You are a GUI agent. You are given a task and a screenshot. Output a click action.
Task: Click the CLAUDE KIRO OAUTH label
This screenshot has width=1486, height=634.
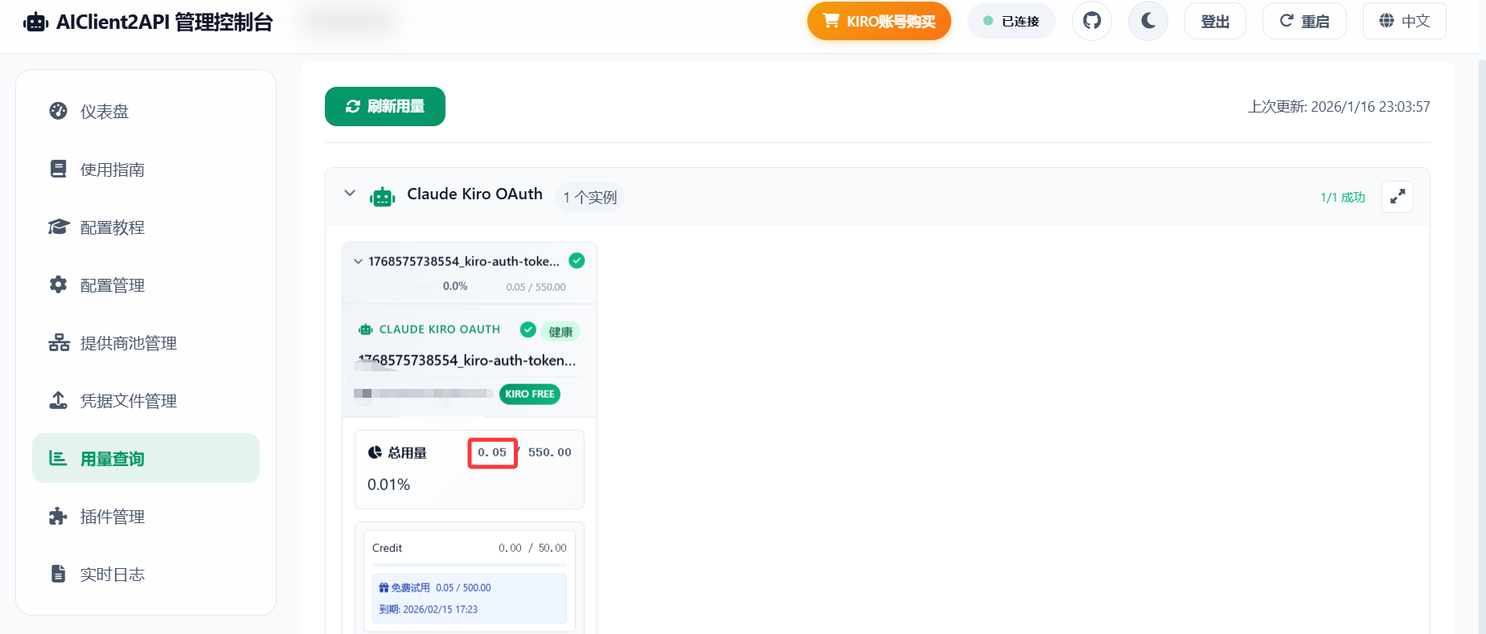point(440,329)
